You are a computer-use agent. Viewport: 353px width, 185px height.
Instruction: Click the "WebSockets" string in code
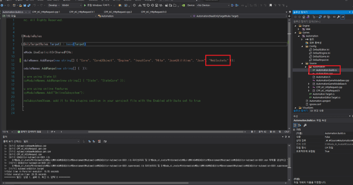click(219, 60)
